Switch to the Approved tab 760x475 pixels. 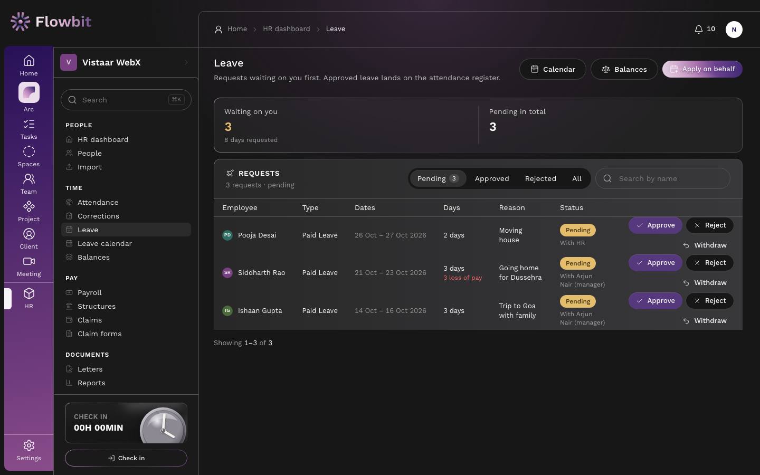492,178
